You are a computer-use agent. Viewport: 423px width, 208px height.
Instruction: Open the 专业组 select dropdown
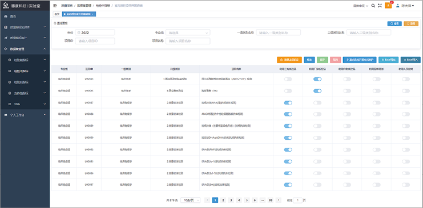click(188, 32)
